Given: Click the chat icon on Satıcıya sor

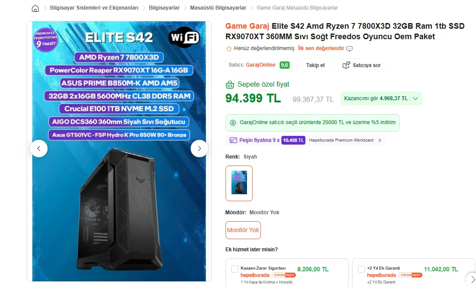Looking at the screenshot, I should click(346, 65).
